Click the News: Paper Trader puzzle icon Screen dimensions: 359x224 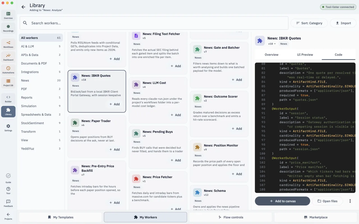pyautogui.click(x=75, y=123)
